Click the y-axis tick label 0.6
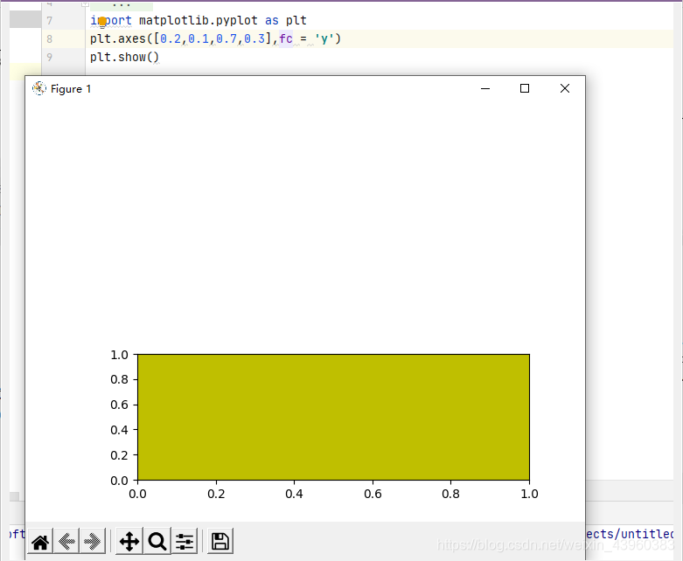Screen dimensions: 683x561 point(119,405)
